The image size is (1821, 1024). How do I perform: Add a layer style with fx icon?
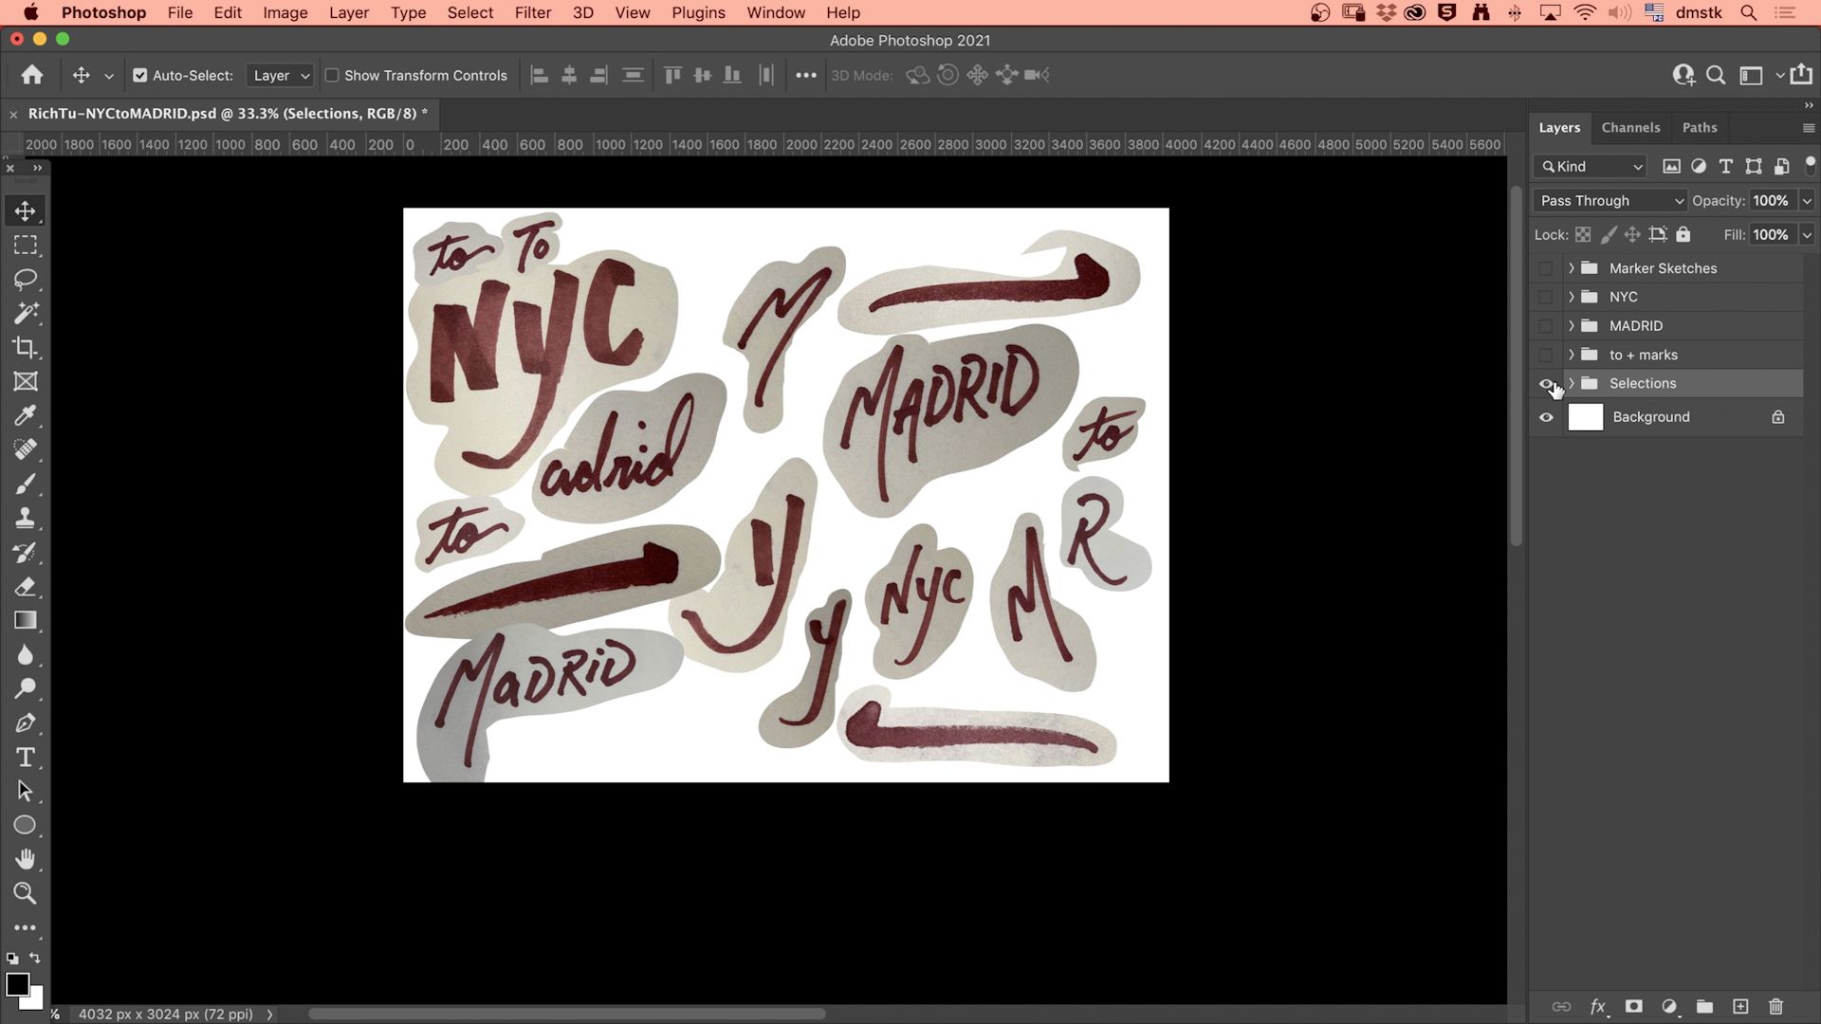coord(1598,1006)
